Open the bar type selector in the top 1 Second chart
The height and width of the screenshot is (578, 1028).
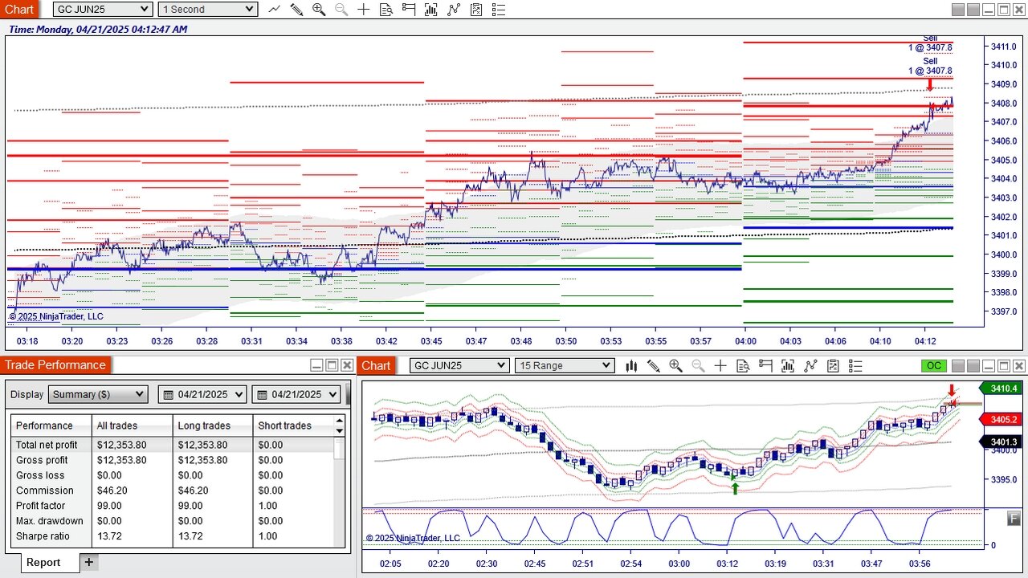coord(275,10)
